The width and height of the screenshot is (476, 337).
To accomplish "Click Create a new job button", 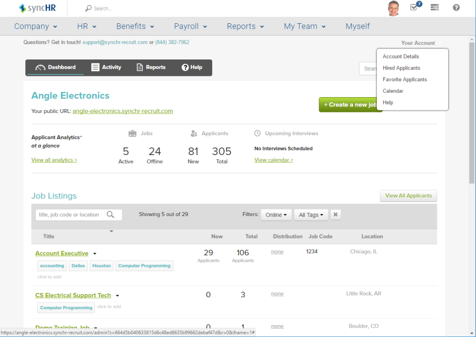I will 348,105.
